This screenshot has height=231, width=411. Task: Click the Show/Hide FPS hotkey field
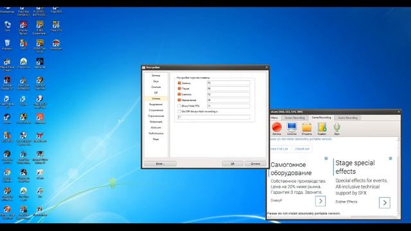(229, 106)
